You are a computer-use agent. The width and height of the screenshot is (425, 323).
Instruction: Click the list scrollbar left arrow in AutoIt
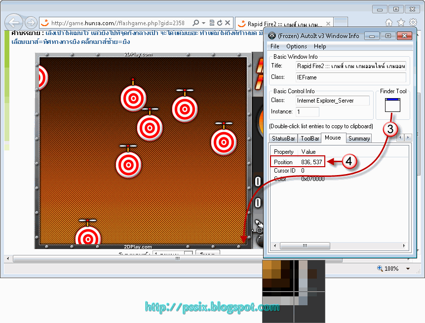[x=275, y=246]
